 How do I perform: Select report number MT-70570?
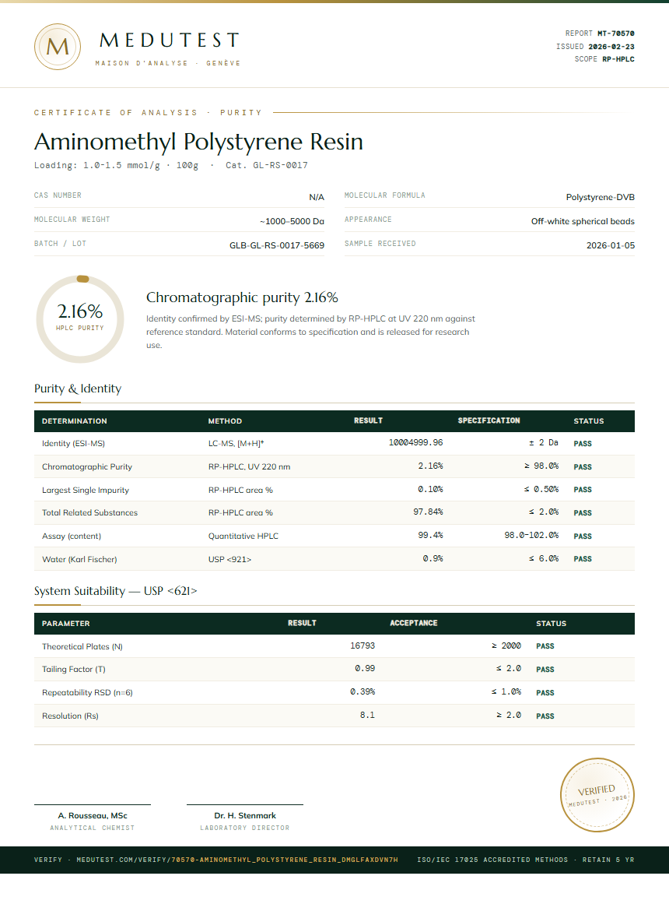pyautogui.click(x=616, y=33)
